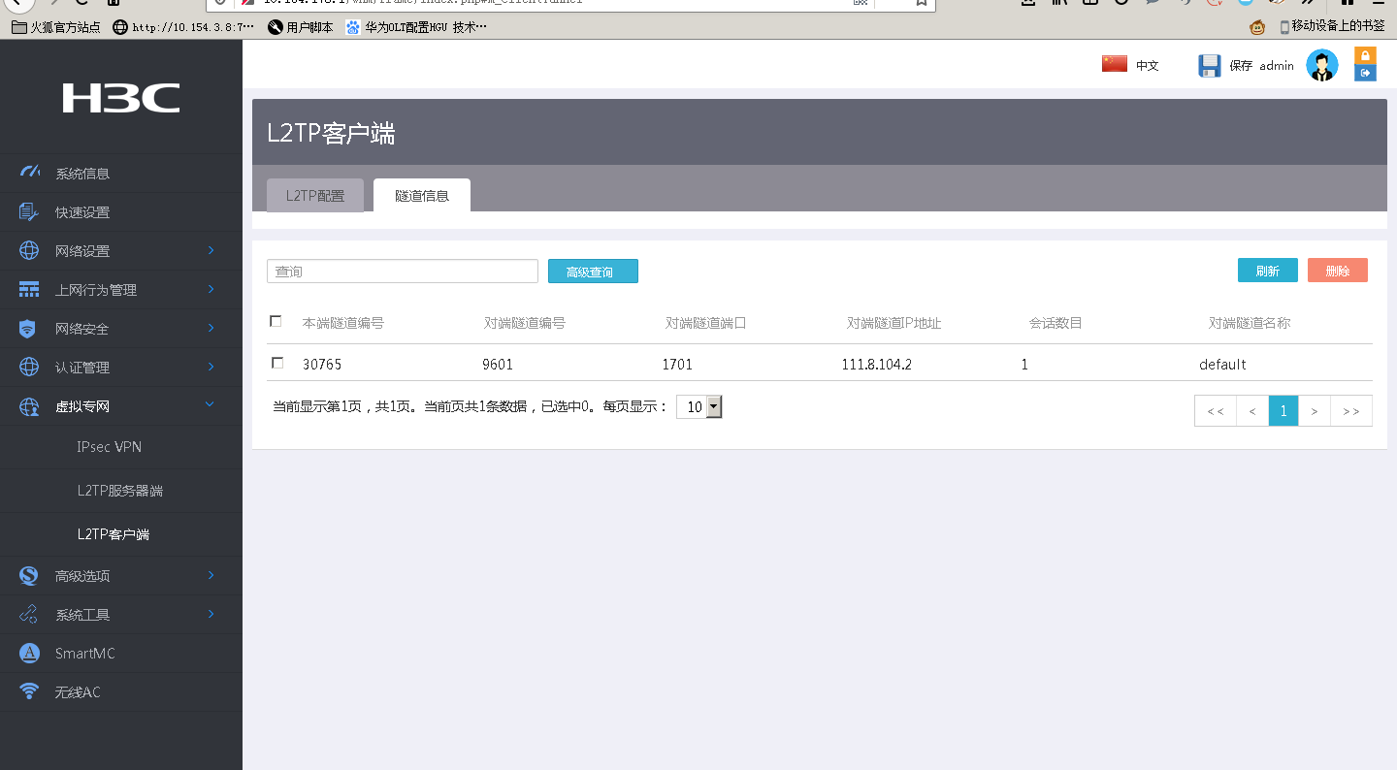Go to the last page with >>
The image size is (1397, 770).
click(1351, 411)
